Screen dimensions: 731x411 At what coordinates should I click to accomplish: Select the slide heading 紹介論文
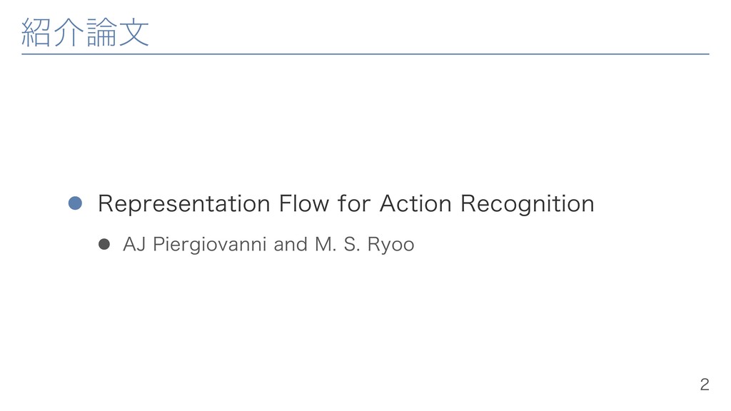(85, 32)
